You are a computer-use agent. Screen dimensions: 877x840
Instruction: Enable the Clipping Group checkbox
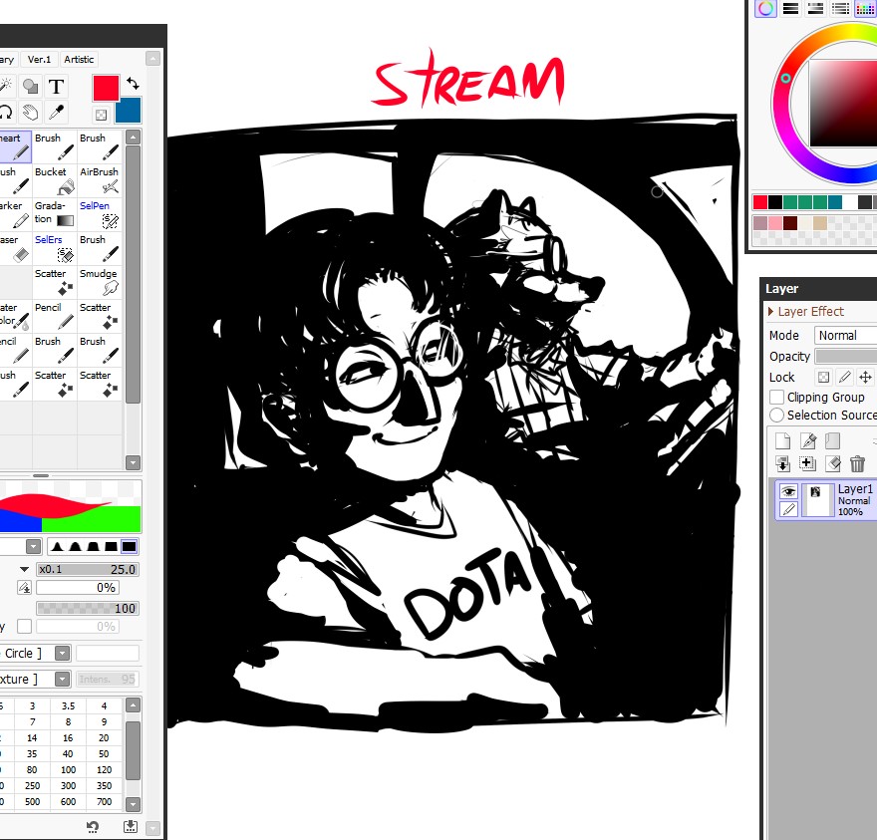(776, 397)
